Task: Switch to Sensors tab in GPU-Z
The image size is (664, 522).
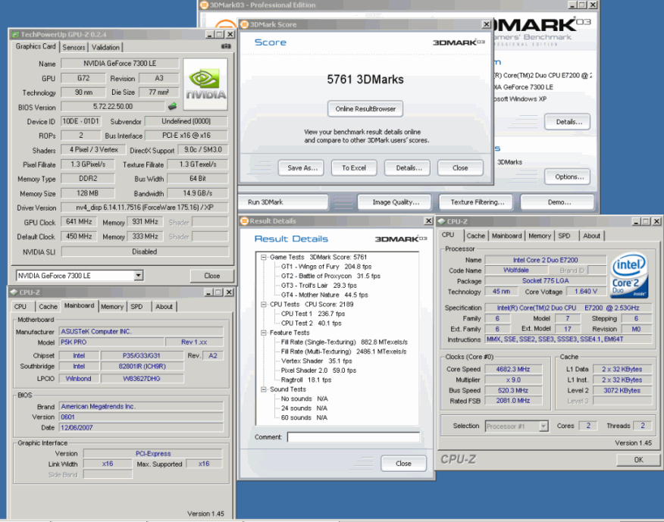Action: [x=74, y=48]
